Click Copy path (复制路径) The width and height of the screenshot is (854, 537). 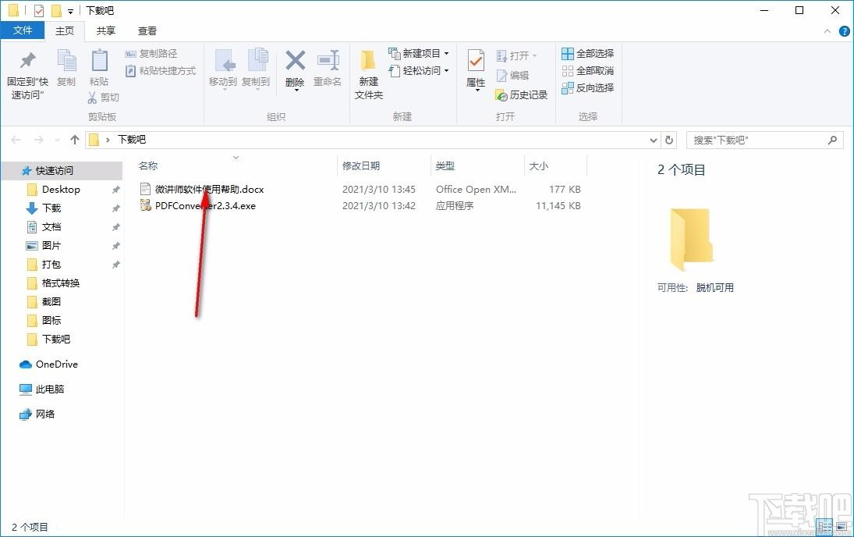[x=151, y=53]
